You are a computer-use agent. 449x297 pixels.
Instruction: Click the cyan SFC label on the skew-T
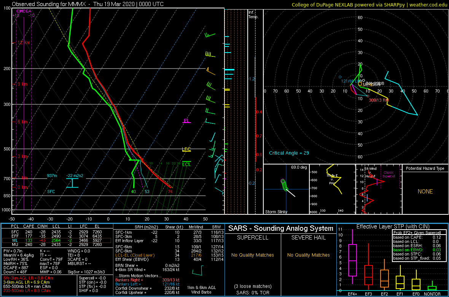51,191
